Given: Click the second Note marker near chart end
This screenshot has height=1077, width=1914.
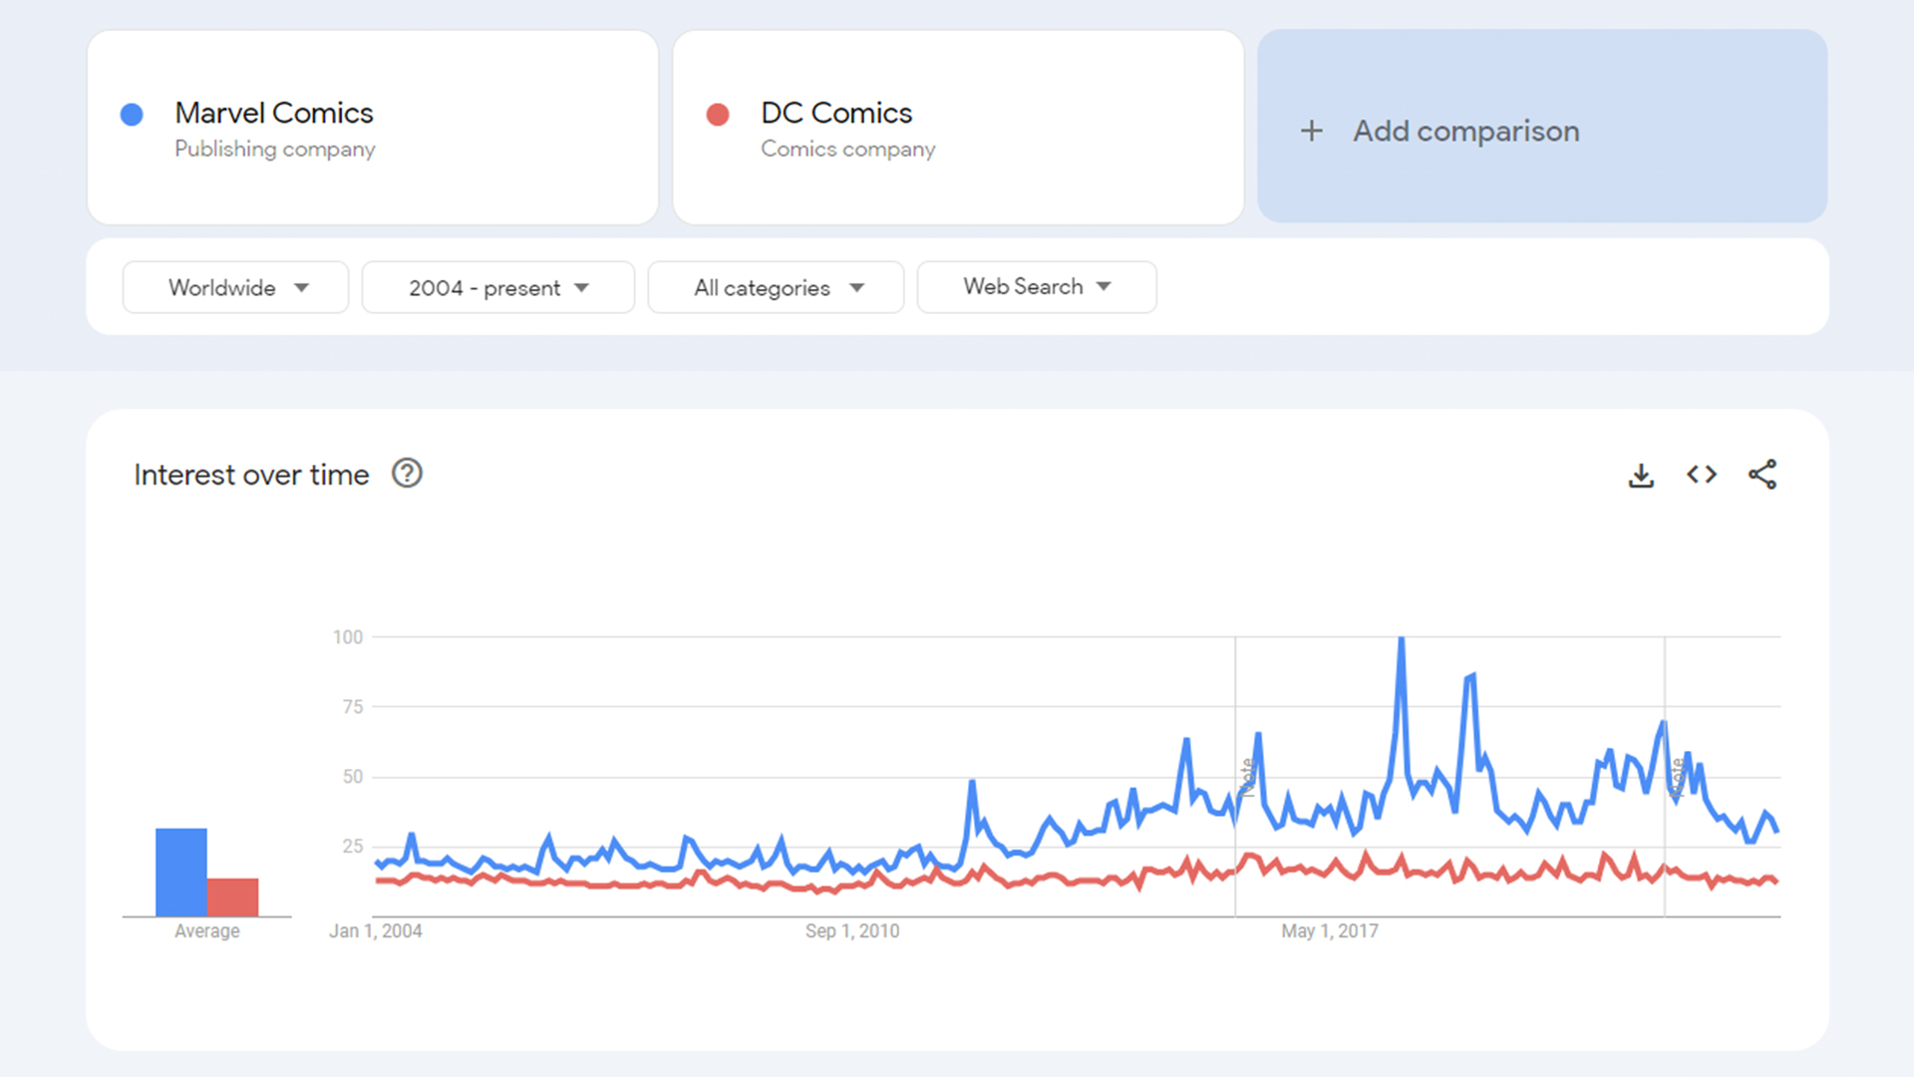Looking at the screenshot, I should click(1677, 778).
